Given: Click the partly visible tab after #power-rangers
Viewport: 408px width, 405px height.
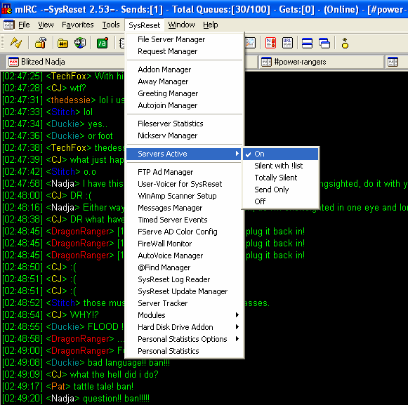Looking at the screenshot, I should tap(397, 62).
